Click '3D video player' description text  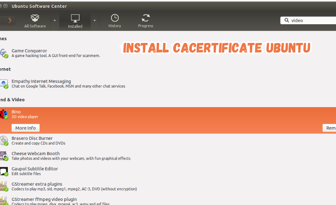25,117
